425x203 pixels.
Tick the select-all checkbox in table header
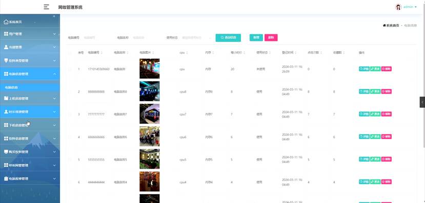click(70, 53)
